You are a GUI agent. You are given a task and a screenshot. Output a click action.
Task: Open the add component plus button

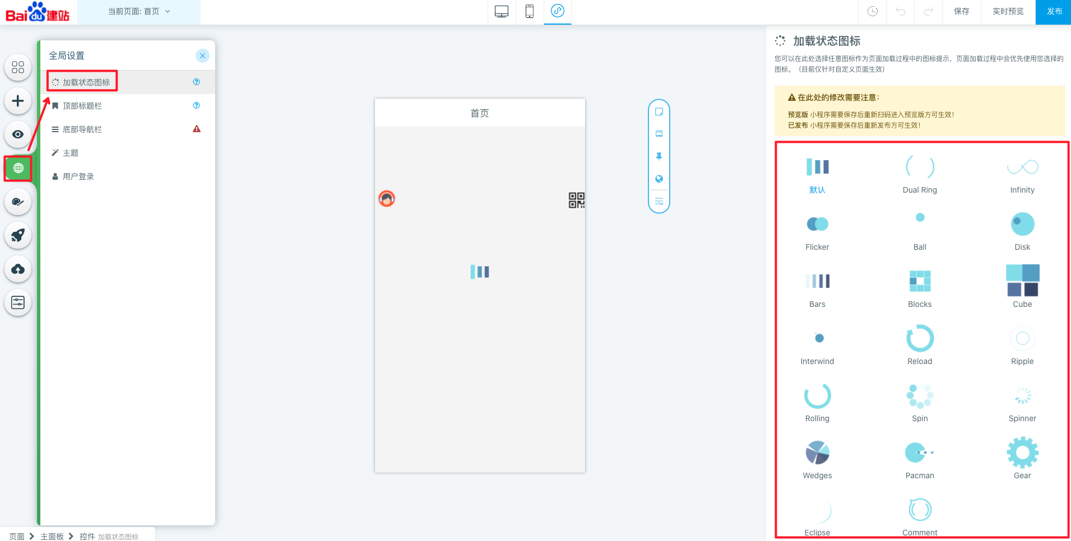pyautogui.click(x=18, y=101)
